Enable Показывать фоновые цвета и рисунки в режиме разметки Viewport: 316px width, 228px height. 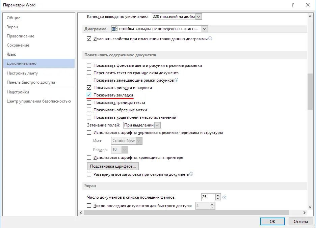(x=89, y=65)
